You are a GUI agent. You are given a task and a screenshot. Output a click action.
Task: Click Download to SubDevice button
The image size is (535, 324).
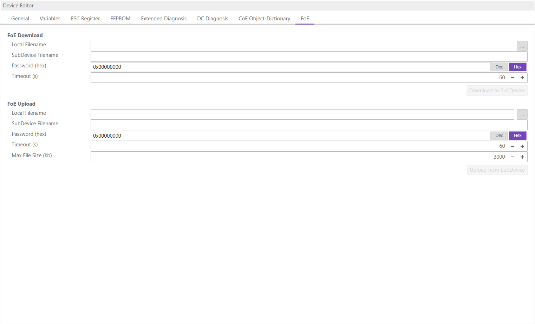[x=497, y=91]
